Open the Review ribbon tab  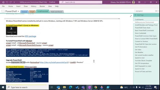tap(42, 6)
